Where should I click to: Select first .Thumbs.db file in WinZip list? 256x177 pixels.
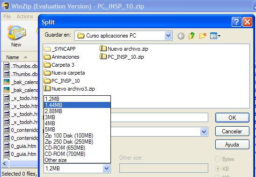pyautogui.click(x=21, y=66)
